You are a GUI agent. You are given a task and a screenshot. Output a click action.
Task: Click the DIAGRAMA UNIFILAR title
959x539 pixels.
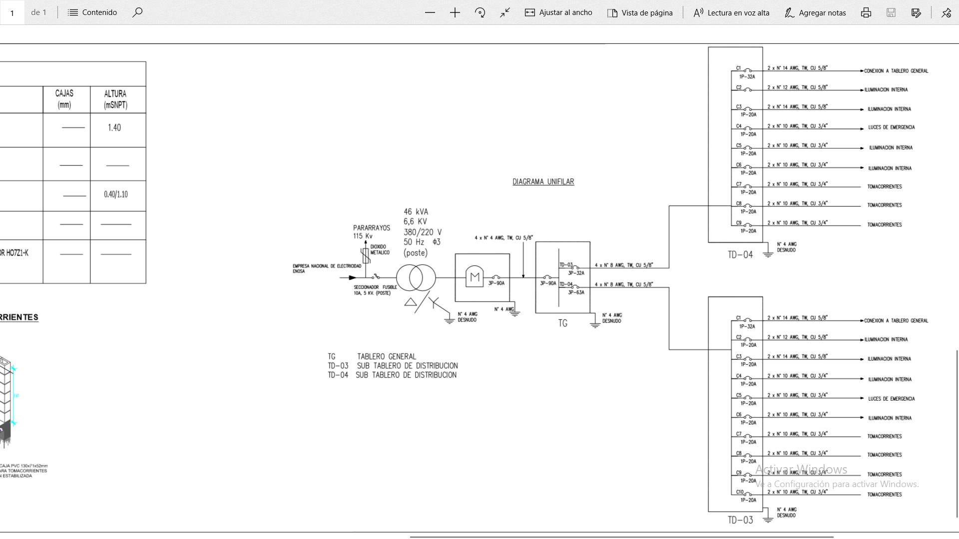543,182
